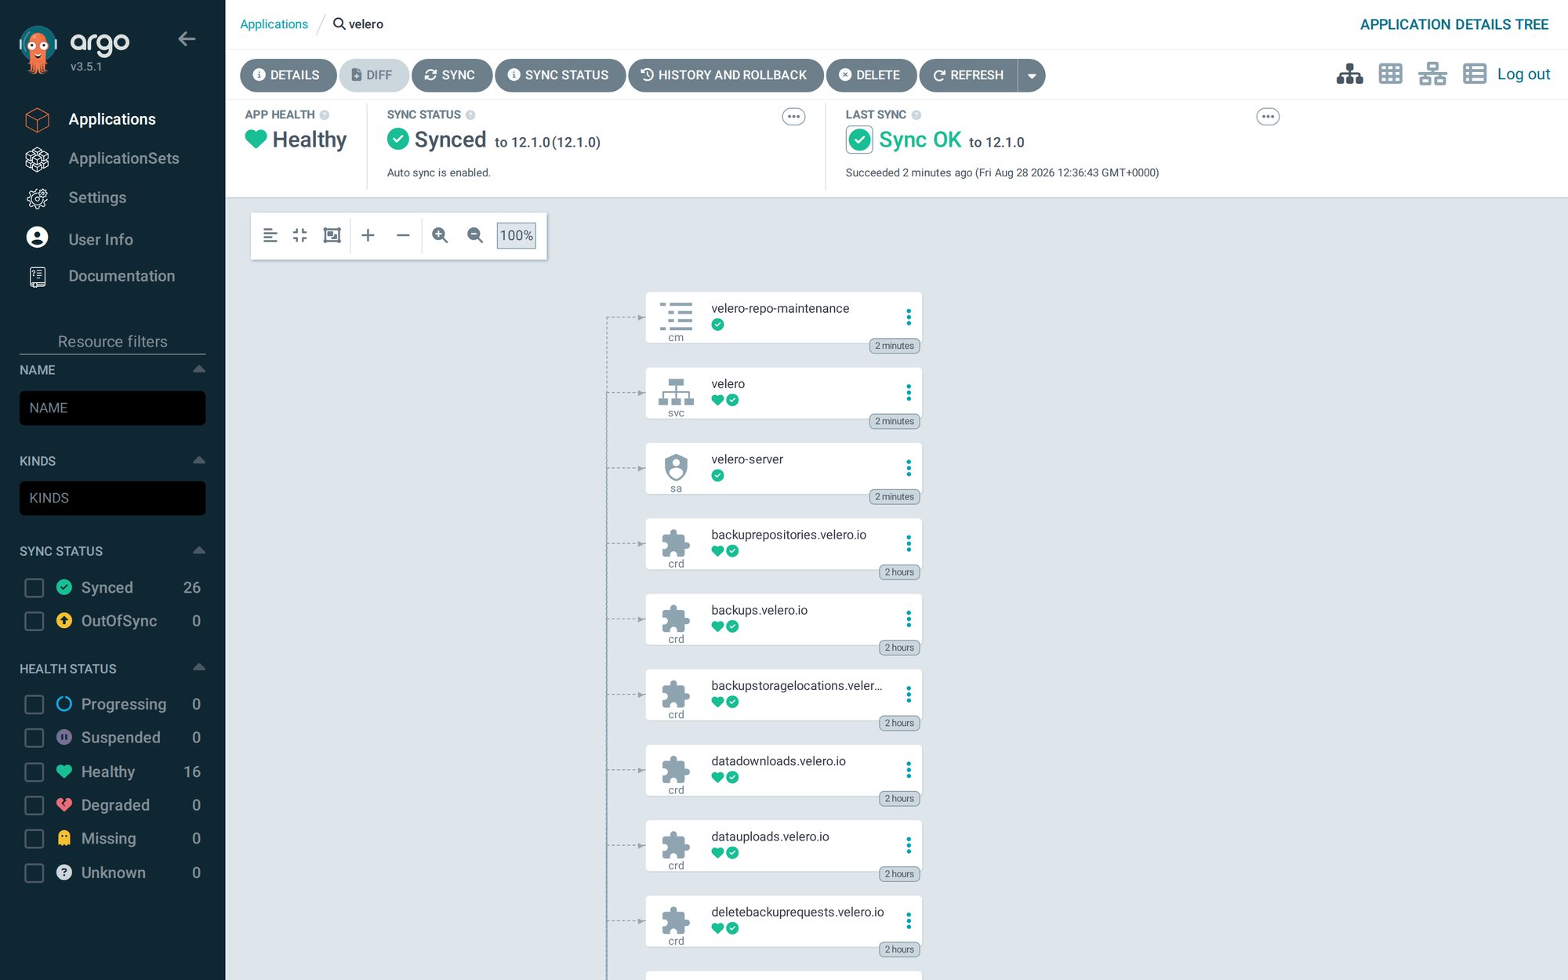Image resolution: width=1568 pixels, height=980 pixels.
Task: Open Documentation in the sidebar
Action: 122,276
